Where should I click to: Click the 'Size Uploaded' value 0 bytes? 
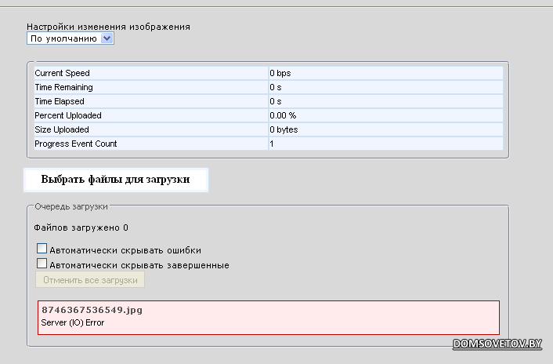(x=284, y=129)
